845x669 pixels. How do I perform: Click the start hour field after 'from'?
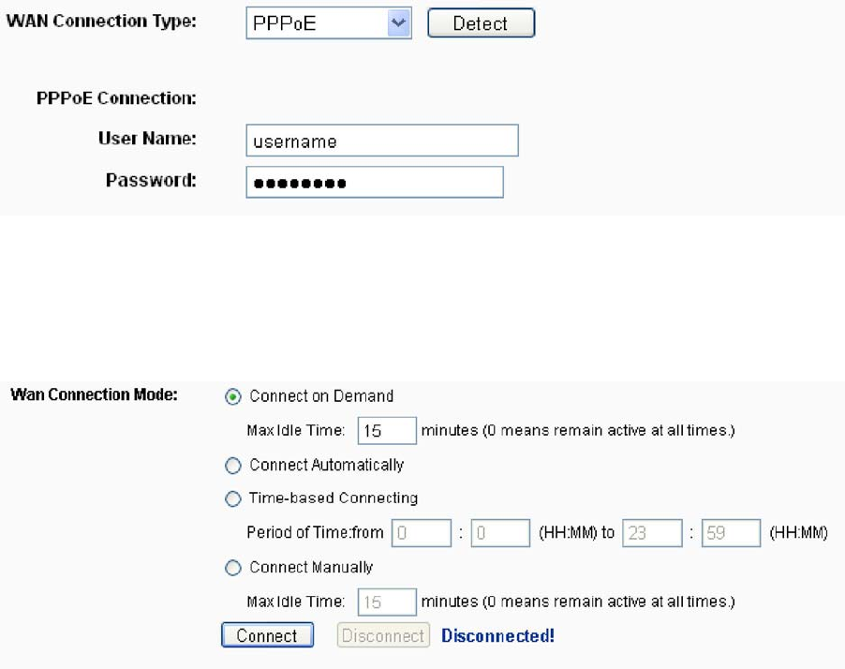[422, 533]
